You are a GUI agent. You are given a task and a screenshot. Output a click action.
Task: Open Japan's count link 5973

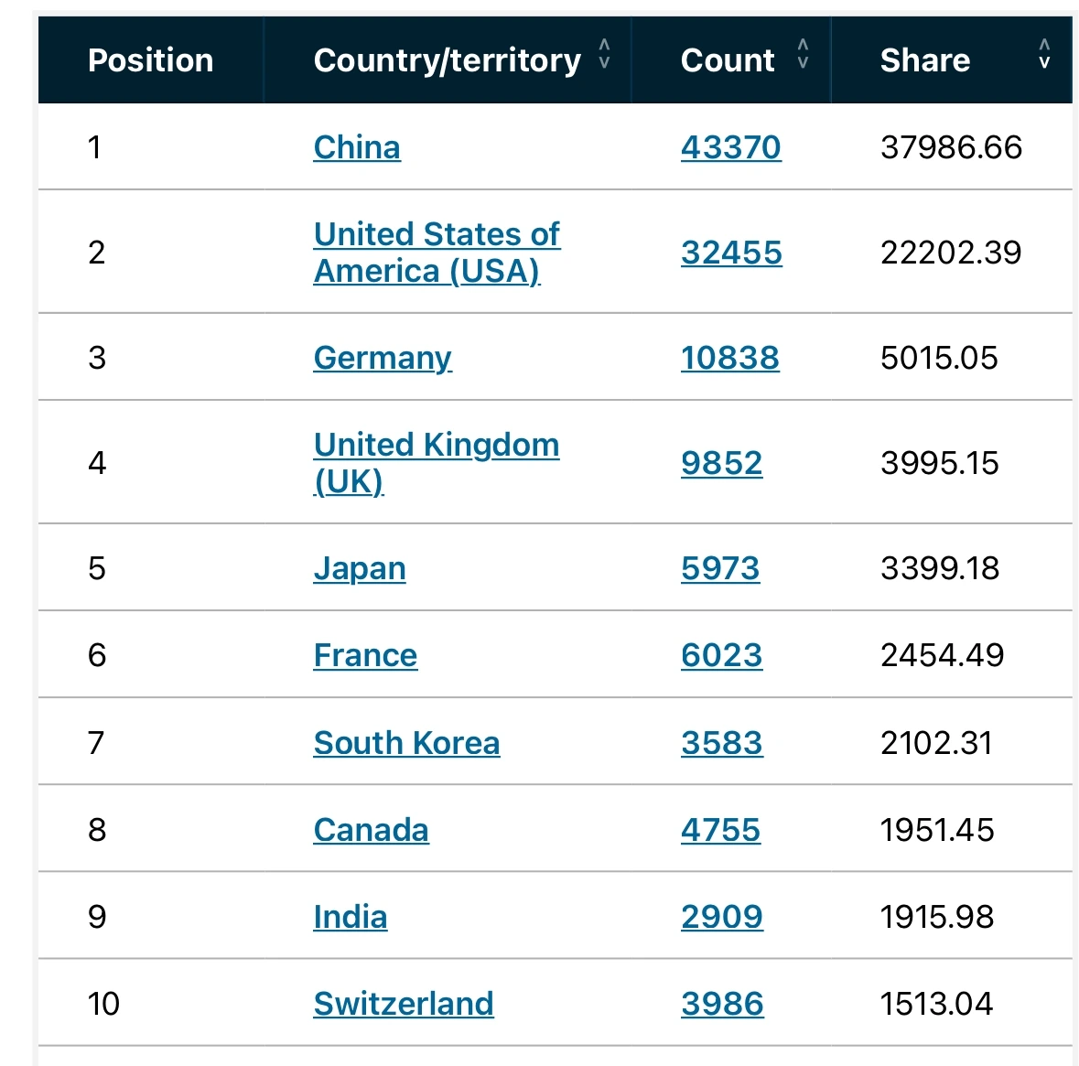(720, 568)
